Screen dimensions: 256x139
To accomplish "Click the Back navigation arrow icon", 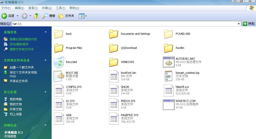I will point(4,16).
